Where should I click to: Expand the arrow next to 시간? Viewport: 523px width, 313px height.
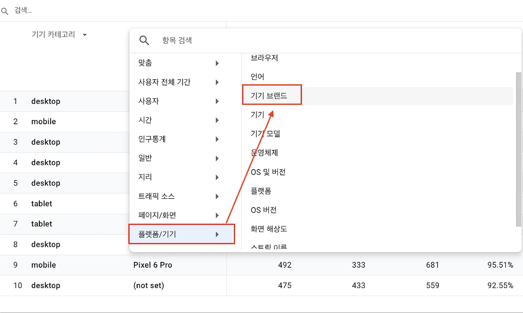(217, 121)
